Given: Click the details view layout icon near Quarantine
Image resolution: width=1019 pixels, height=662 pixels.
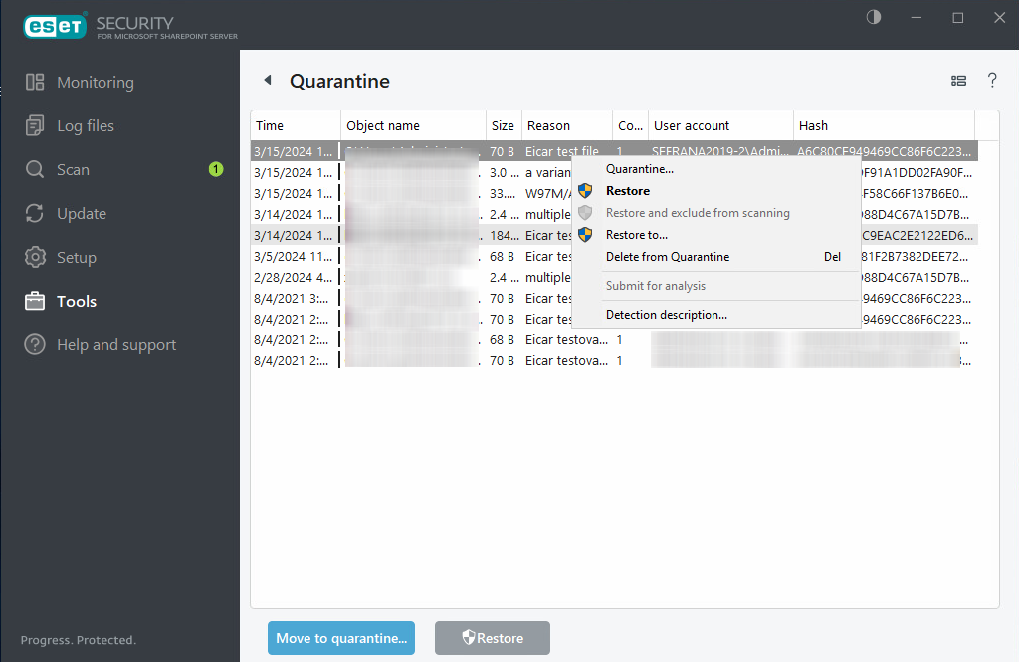Looking at the screenshot, I should (958, 80).
